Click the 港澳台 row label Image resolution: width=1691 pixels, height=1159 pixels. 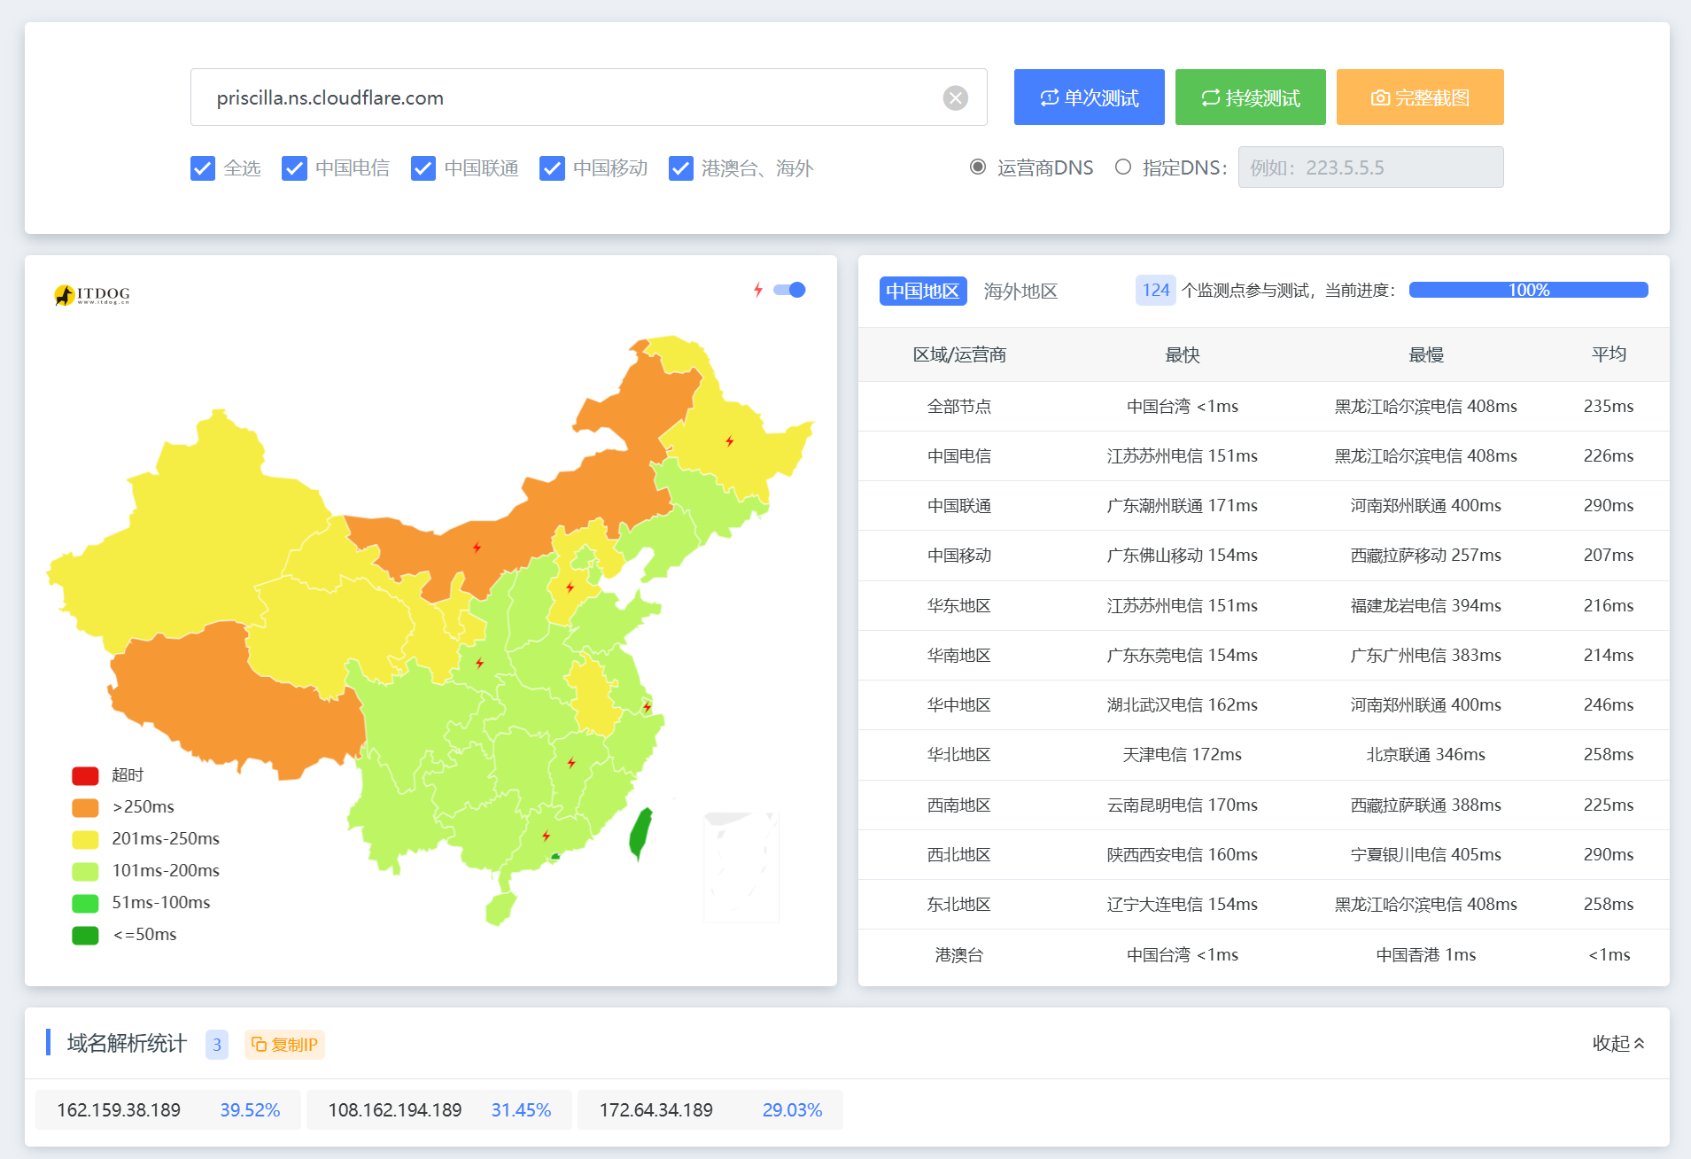[959, 955]
